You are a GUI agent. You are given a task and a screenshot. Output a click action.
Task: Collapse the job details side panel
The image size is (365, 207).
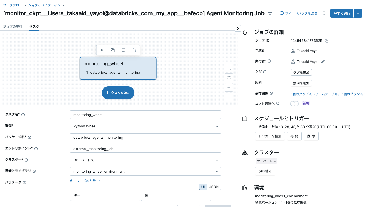pyautogui.click(x=238, y=28)
